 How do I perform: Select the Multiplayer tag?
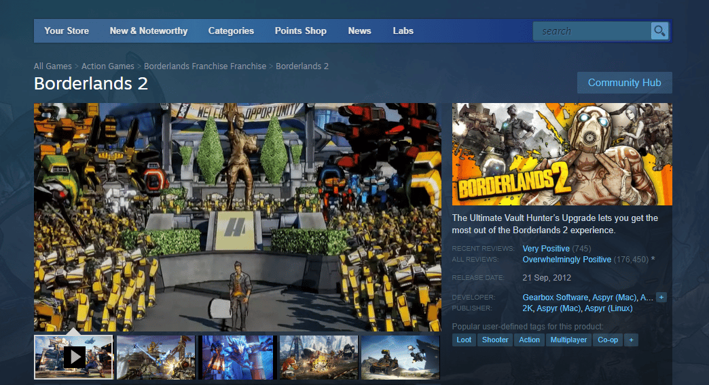[x=568, y=340]
